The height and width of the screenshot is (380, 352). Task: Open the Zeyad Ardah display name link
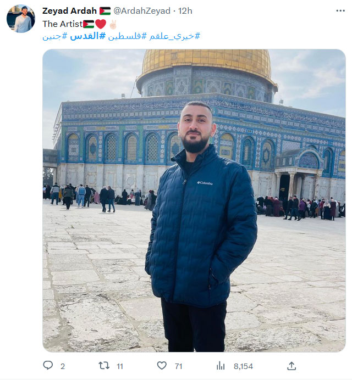pyautogui.click(x=69, y=11)
